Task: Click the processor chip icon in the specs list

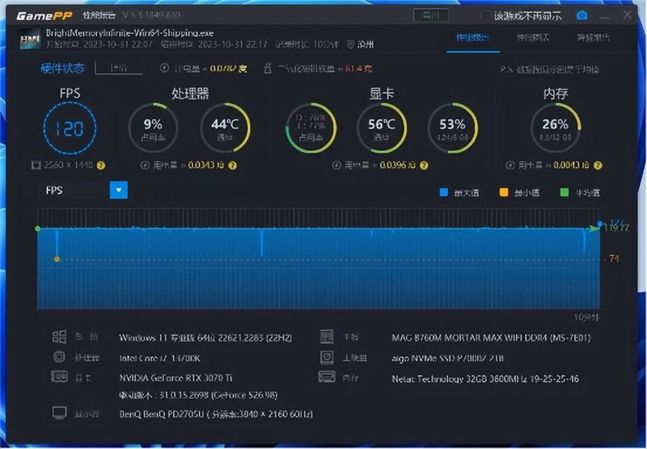Action: point(59,357)
